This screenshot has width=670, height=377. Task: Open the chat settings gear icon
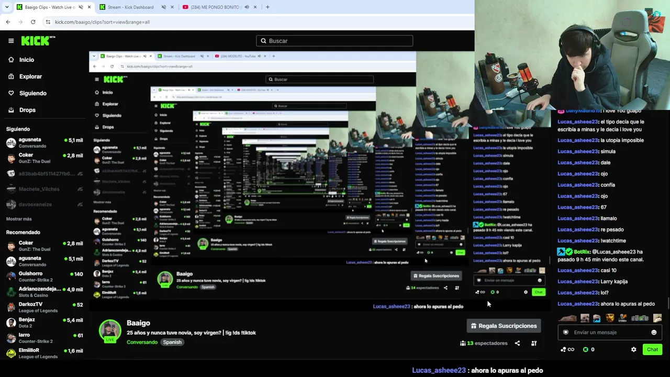coord(633,349)
